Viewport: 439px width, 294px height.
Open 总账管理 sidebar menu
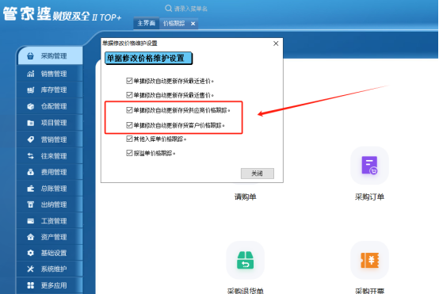[50, 189]
